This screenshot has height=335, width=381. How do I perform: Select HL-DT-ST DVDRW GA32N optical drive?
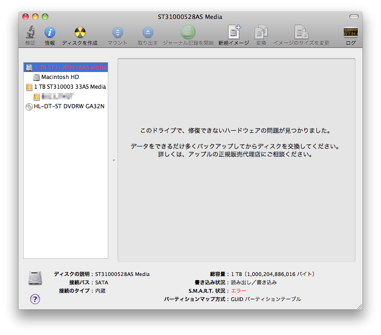tap(66, 106)
